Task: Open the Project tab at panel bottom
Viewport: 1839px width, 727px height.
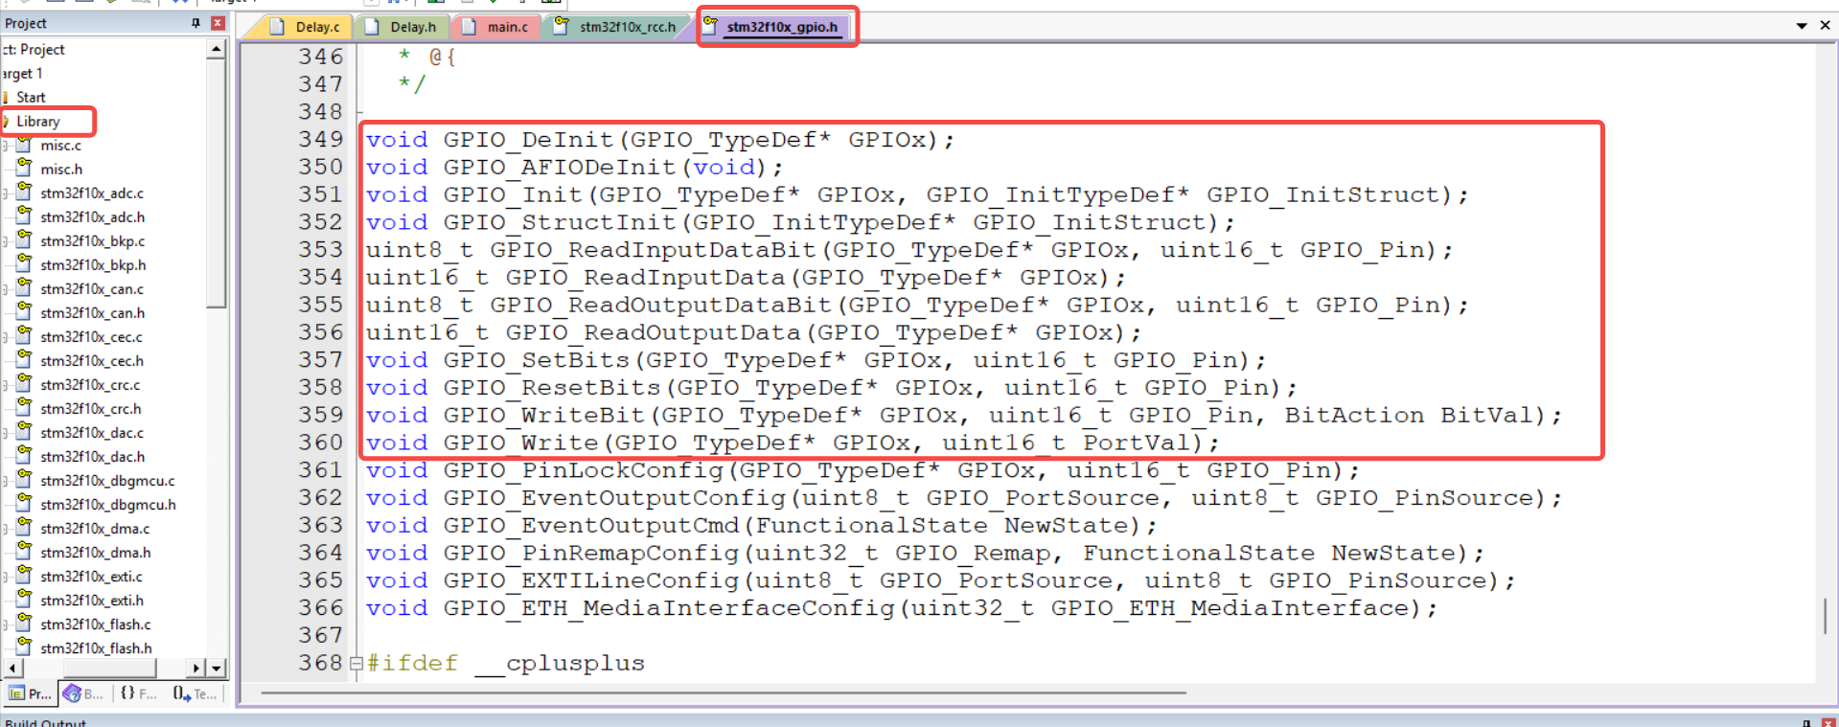Action: click(30, 693)
